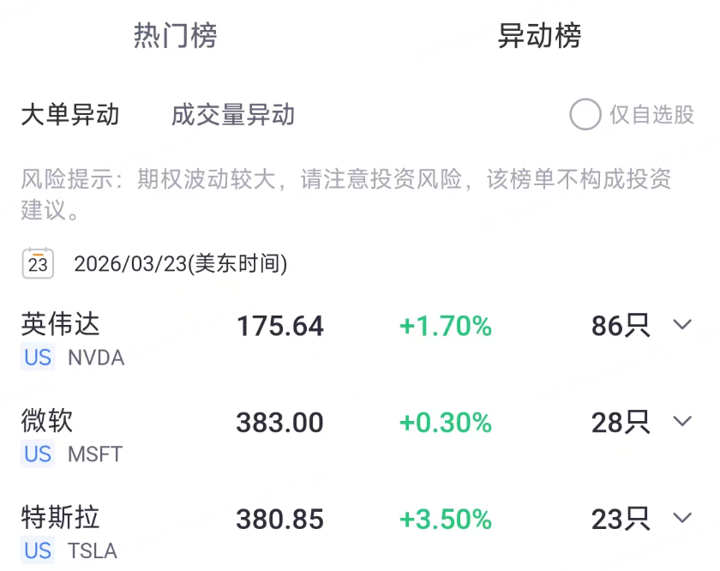
Task: Click the 2026/03/23 date text
Action: [180, 264]
